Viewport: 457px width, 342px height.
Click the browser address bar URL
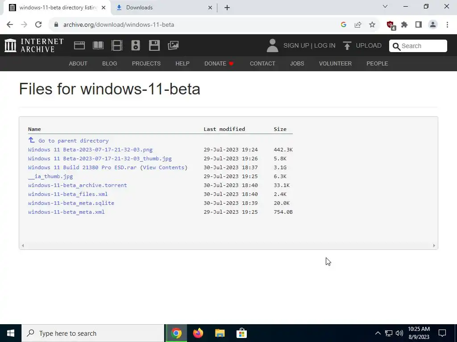[x=119, y=24]
